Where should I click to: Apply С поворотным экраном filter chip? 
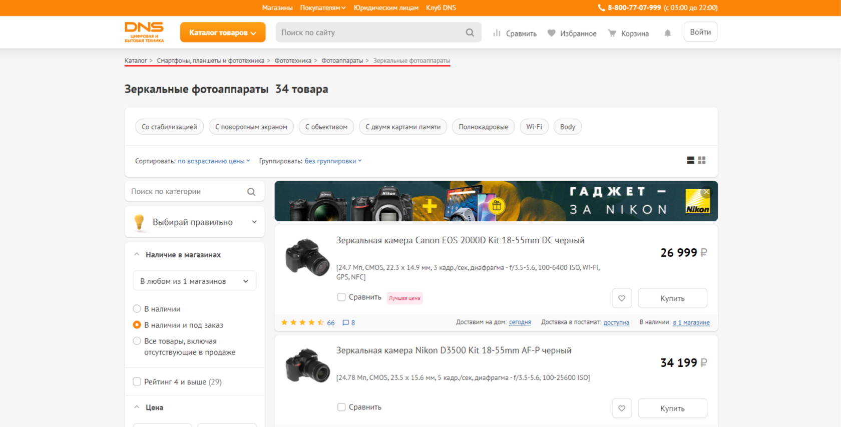click(x=251, y=127)
